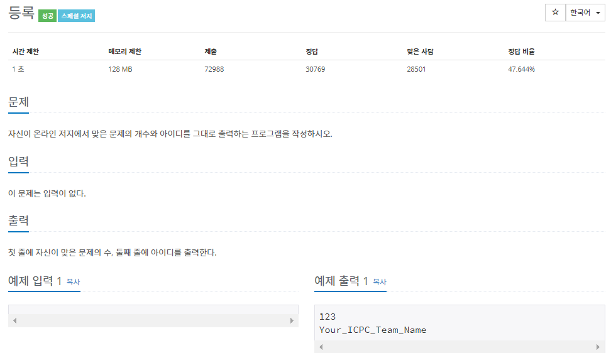Open the 한국어 language dropdown

[585, 13]
